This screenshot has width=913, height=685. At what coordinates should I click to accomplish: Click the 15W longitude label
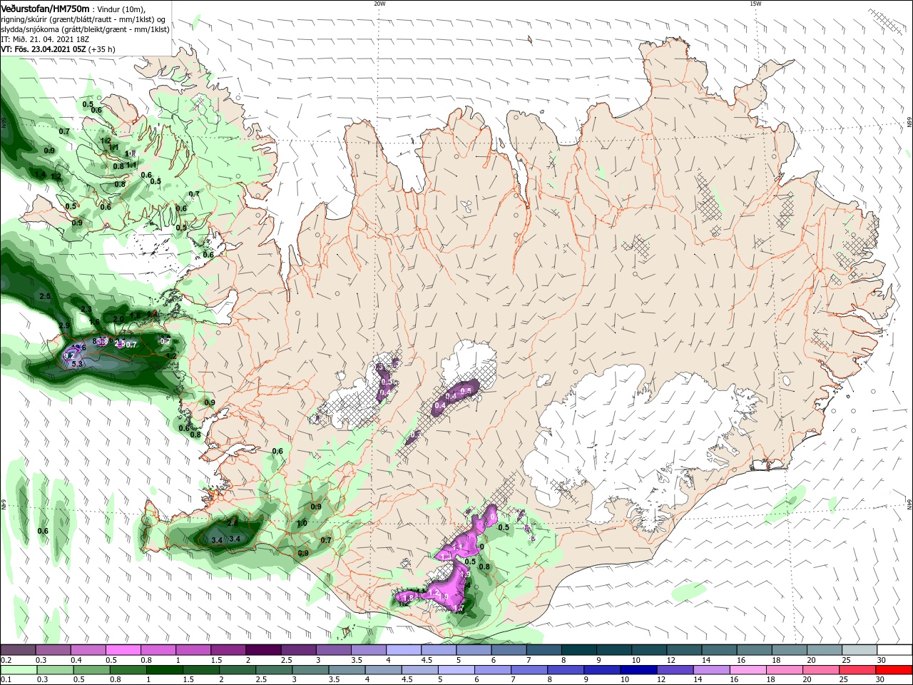[755, 4]
